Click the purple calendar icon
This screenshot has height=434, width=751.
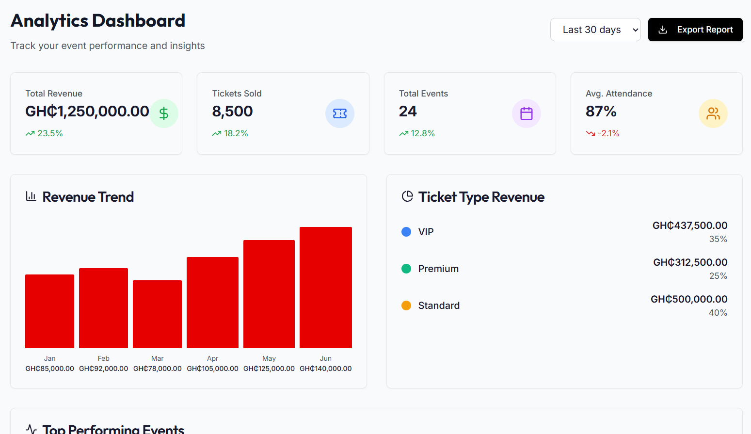point(527,113)
